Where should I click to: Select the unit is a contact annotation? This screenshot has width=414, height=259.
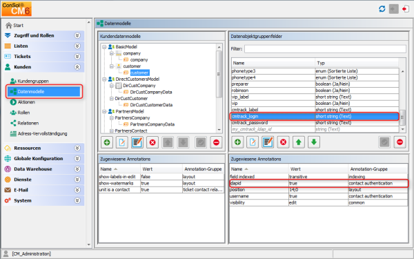pyautogui.click(x=161, y=190)
